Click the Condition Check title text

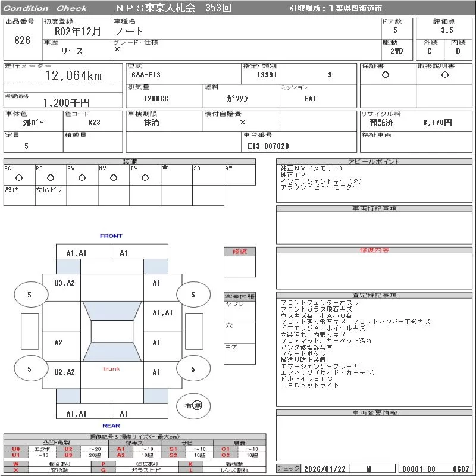[45, 8]
